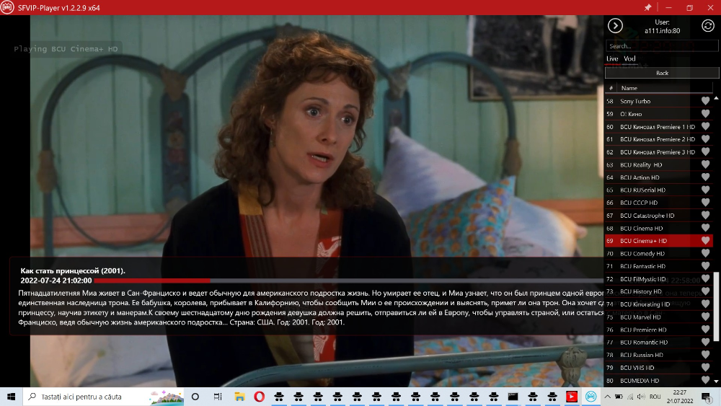
Task: Play BCU Cinema HD channel
Action: pyautogui.click(x=658, y=228)
